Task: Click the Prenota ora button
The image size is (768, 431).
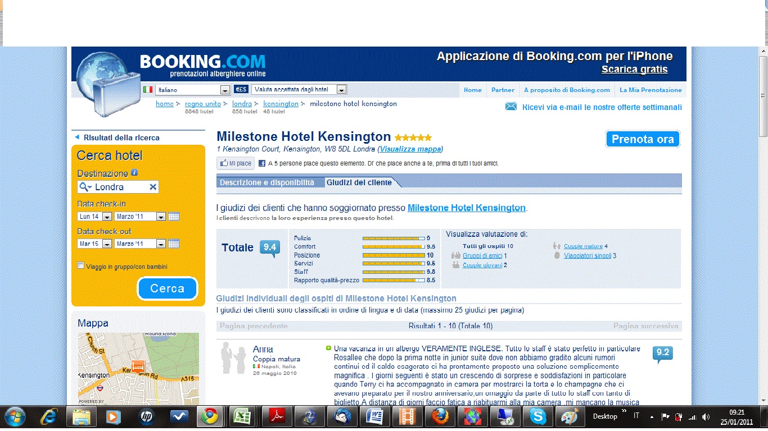Action: coord(643,139)
